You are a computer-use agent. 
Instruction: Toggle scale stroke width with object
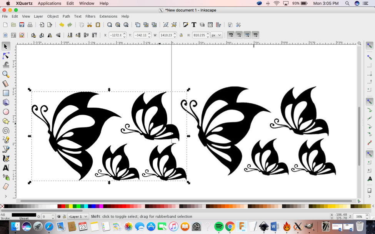[230, 35]
